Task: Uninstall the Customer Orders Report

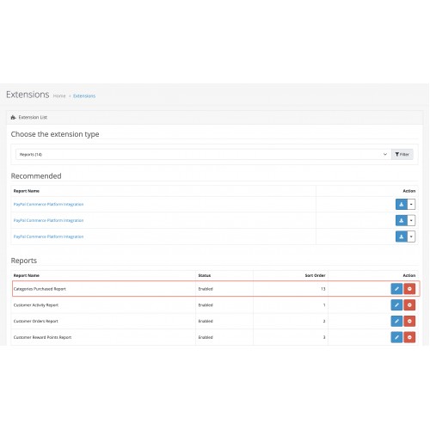Action: pyautogui.click(x=409, y=321)
